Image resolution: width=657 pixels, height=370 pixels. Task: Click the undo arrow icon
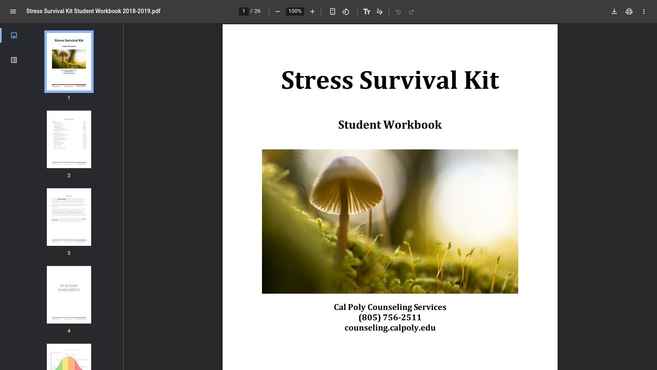pos(398,12)
